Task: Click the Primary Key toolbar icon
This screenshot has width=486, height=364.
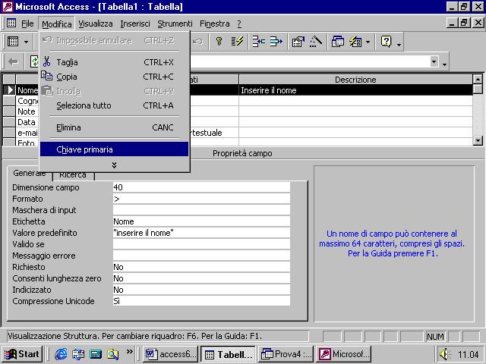Action: [x=219, y=42]
